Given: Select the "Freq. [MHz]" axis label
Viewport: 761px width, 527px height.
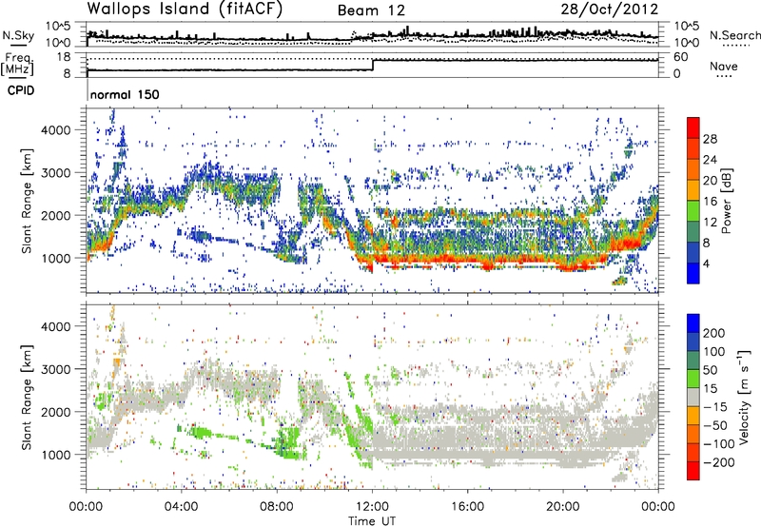Looking at the screenshot, I should tap(17, 65).
